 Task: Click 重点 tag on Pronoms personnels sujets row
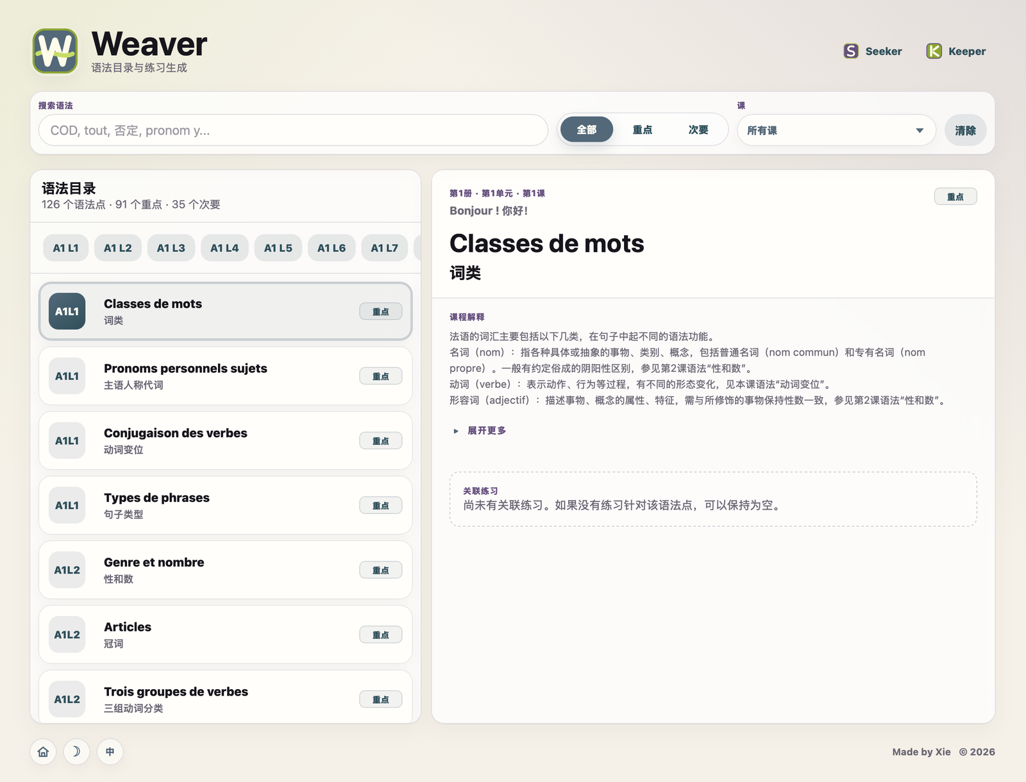pos(381,376)
